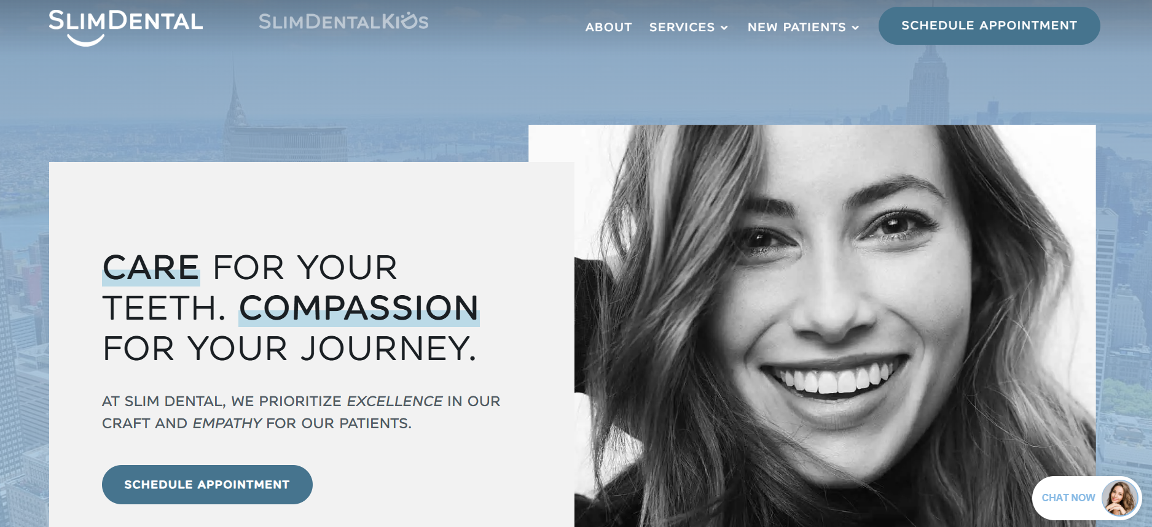Image resolution: width=1152 pixels, height=527 pixels.
Task: Click the highlighted word CARE
Action: (x=151, y=268)
